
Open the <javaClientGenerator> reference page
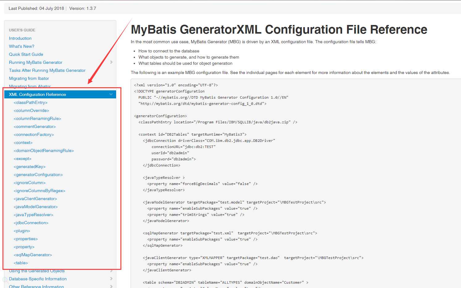[x=35, y=199]
